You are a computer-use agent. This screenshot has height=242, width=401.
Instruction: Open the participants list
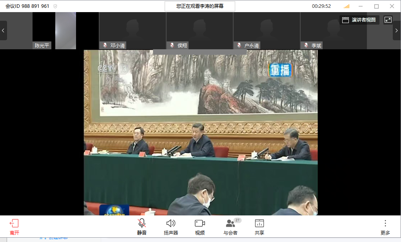point(230,224)
